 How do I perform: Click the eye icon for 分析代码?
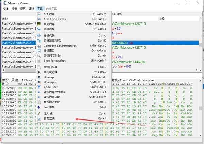coord(39,35)
